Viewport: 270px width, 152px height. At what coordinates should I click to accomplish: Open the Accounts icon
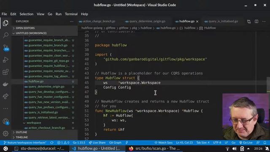pos(5,122)
